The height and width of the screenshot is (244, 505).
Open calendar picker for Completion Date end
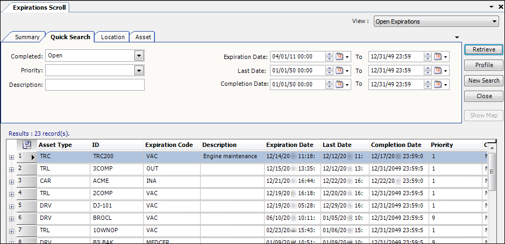click(x=438, y=84)
